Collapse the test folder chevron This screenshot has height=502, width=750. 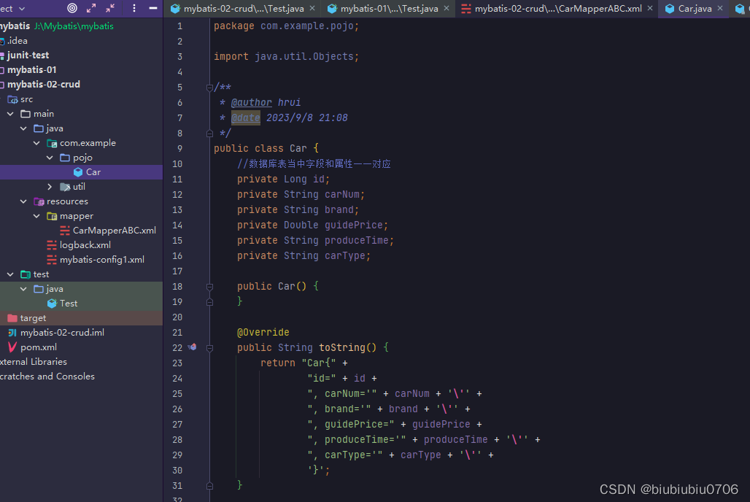point(10,274)
